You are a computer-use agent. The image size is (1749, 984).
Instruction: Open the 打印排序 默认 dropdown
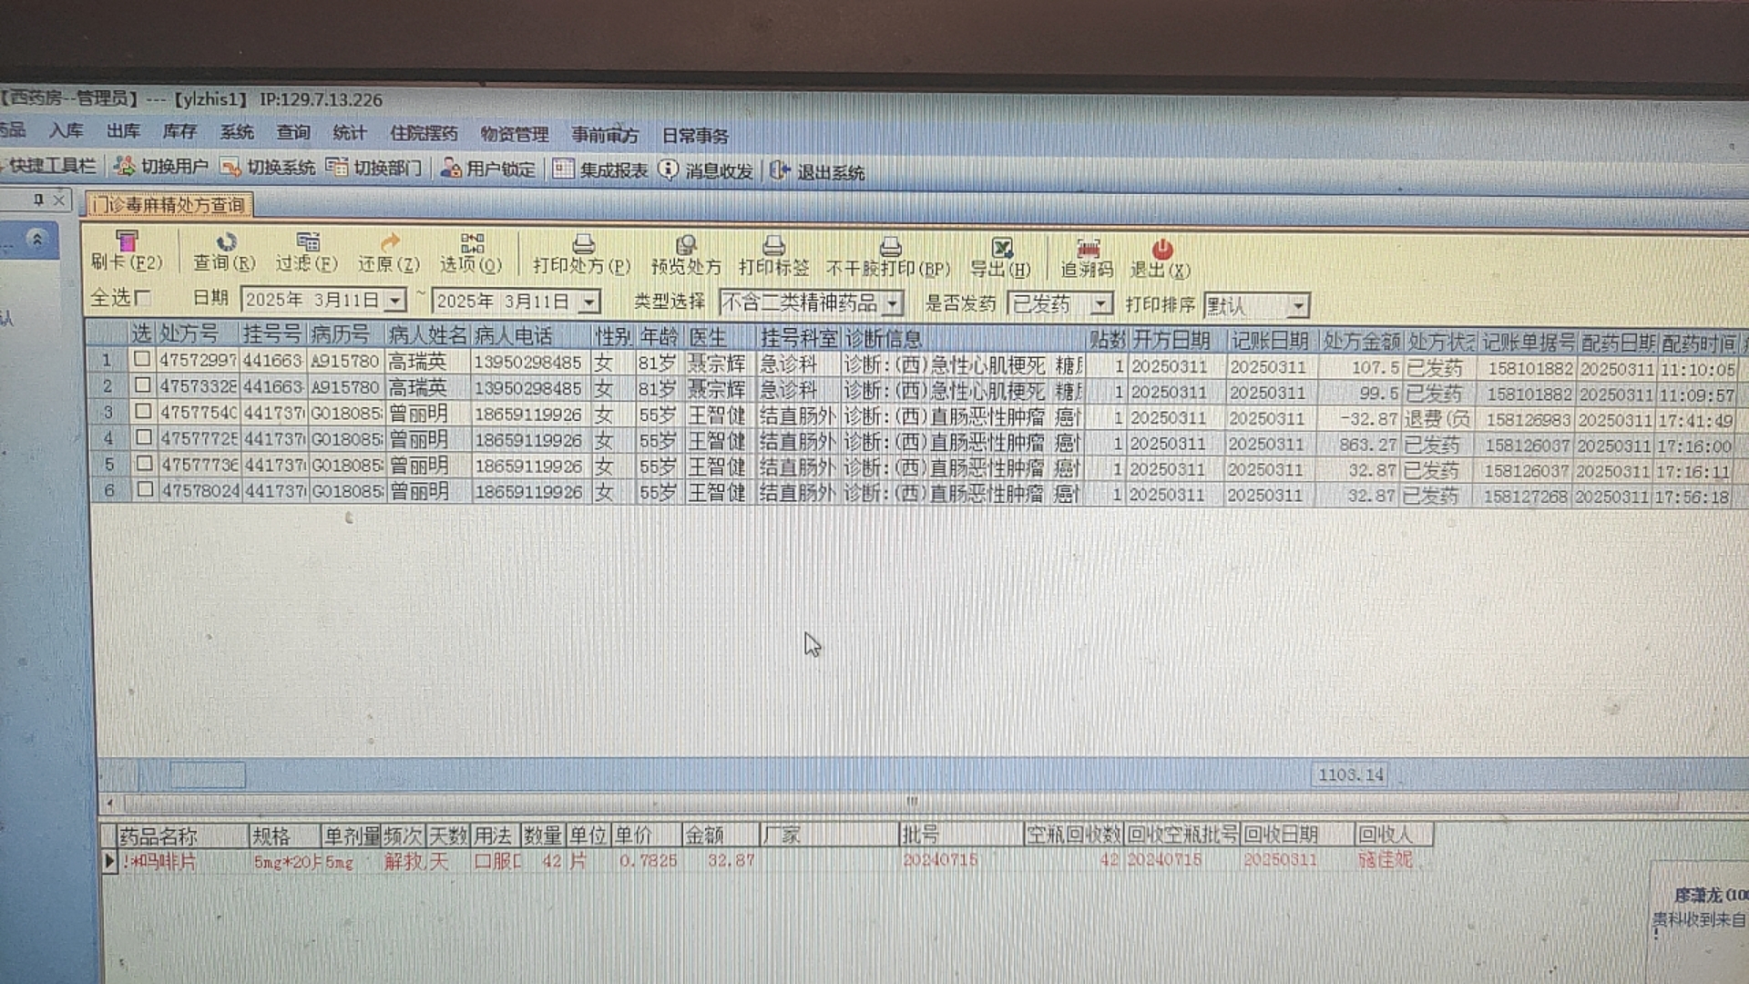click(1298, 306)
